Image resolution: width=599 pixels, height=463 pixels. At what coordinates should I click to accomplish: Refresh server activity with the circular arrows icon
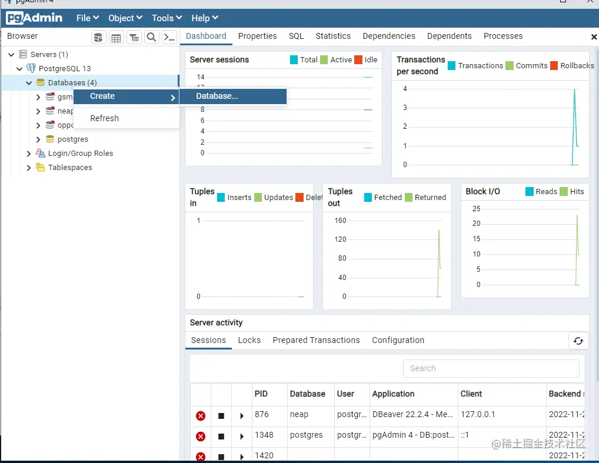point(578,341)
